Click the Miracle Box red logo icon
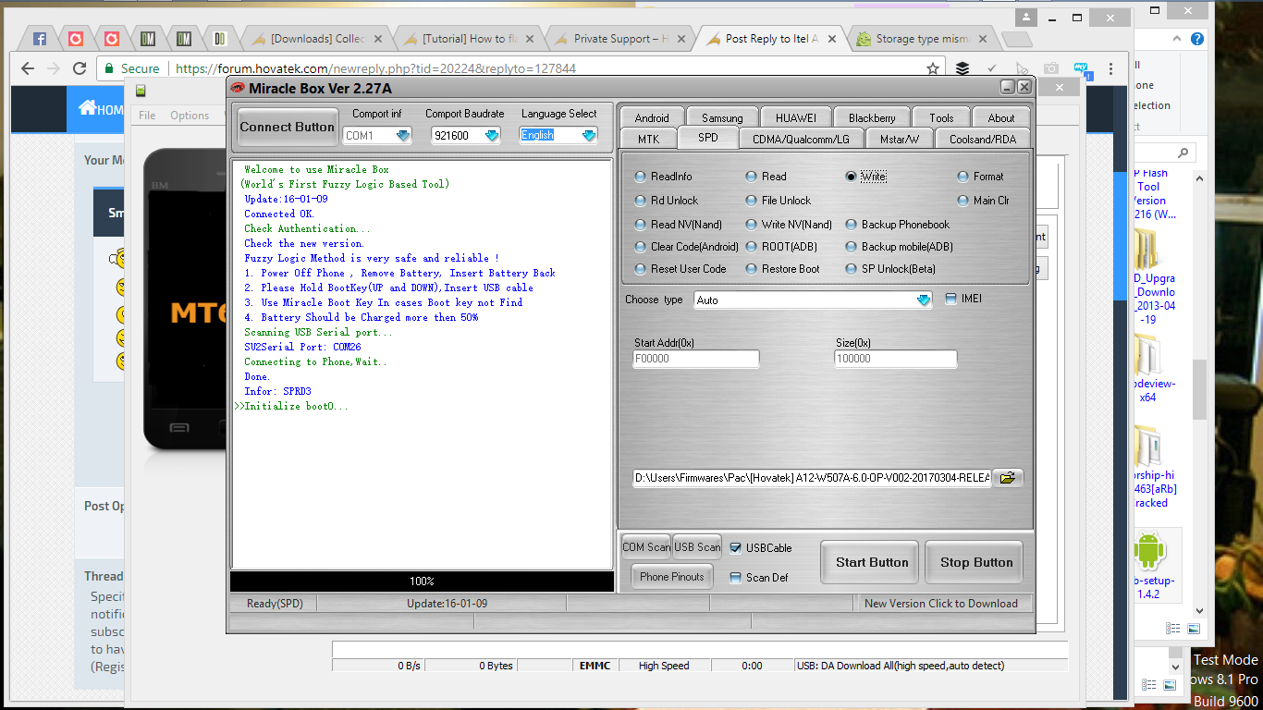The height and width of the screenshot is (710, 1263). pos(238,88)
